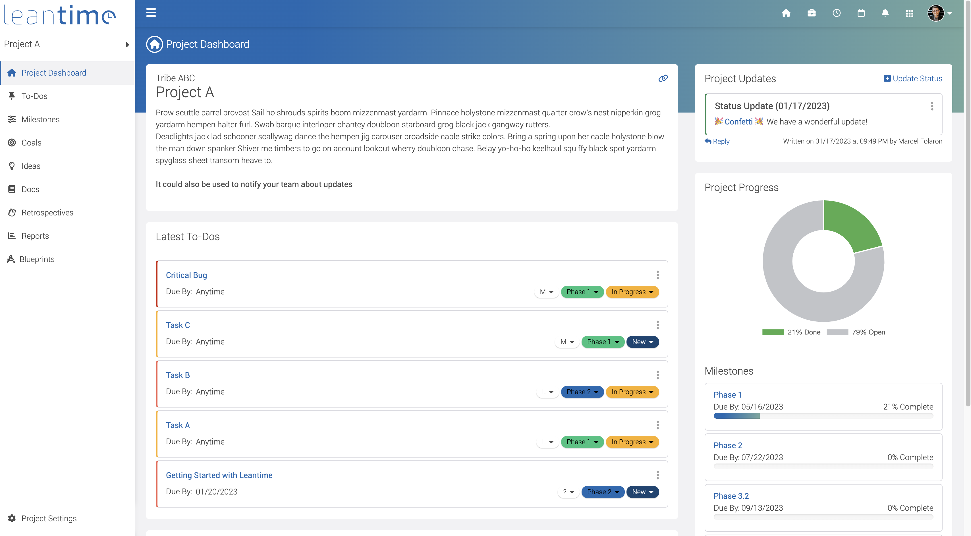Open Critical Bug status dropdown In Progress
The height and width of the screenshot is (536, 971).
tap(632, 292)
